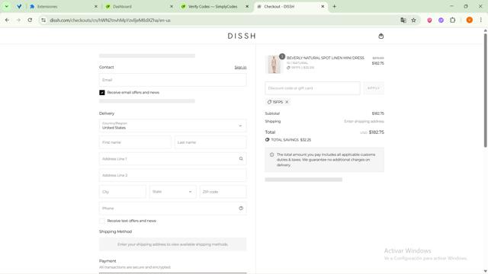Click the Beverly Natural Spot Linen Mini Dress title
The height and width of the screenshot is (274, 488).
[x=326, y=58]
